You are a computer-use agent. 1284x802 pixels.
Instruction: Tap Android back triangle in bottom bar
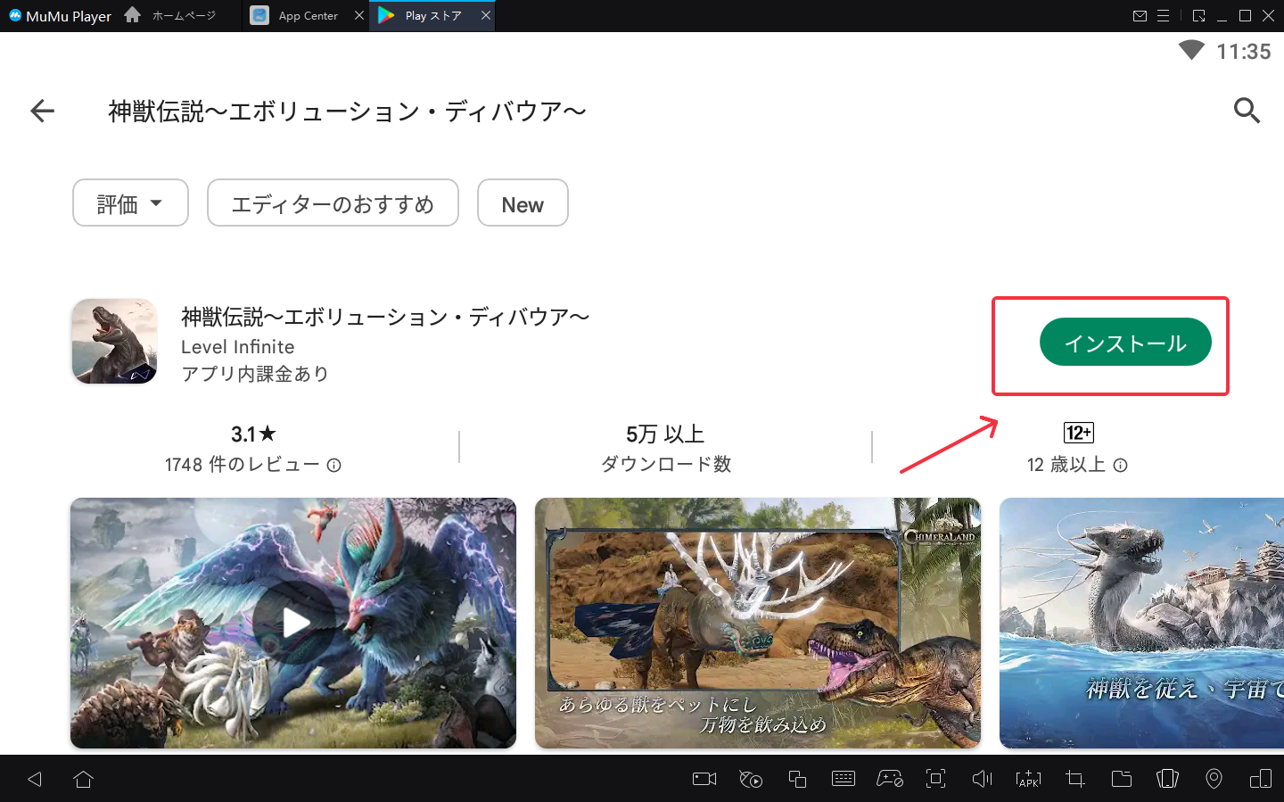coord(35,779)
